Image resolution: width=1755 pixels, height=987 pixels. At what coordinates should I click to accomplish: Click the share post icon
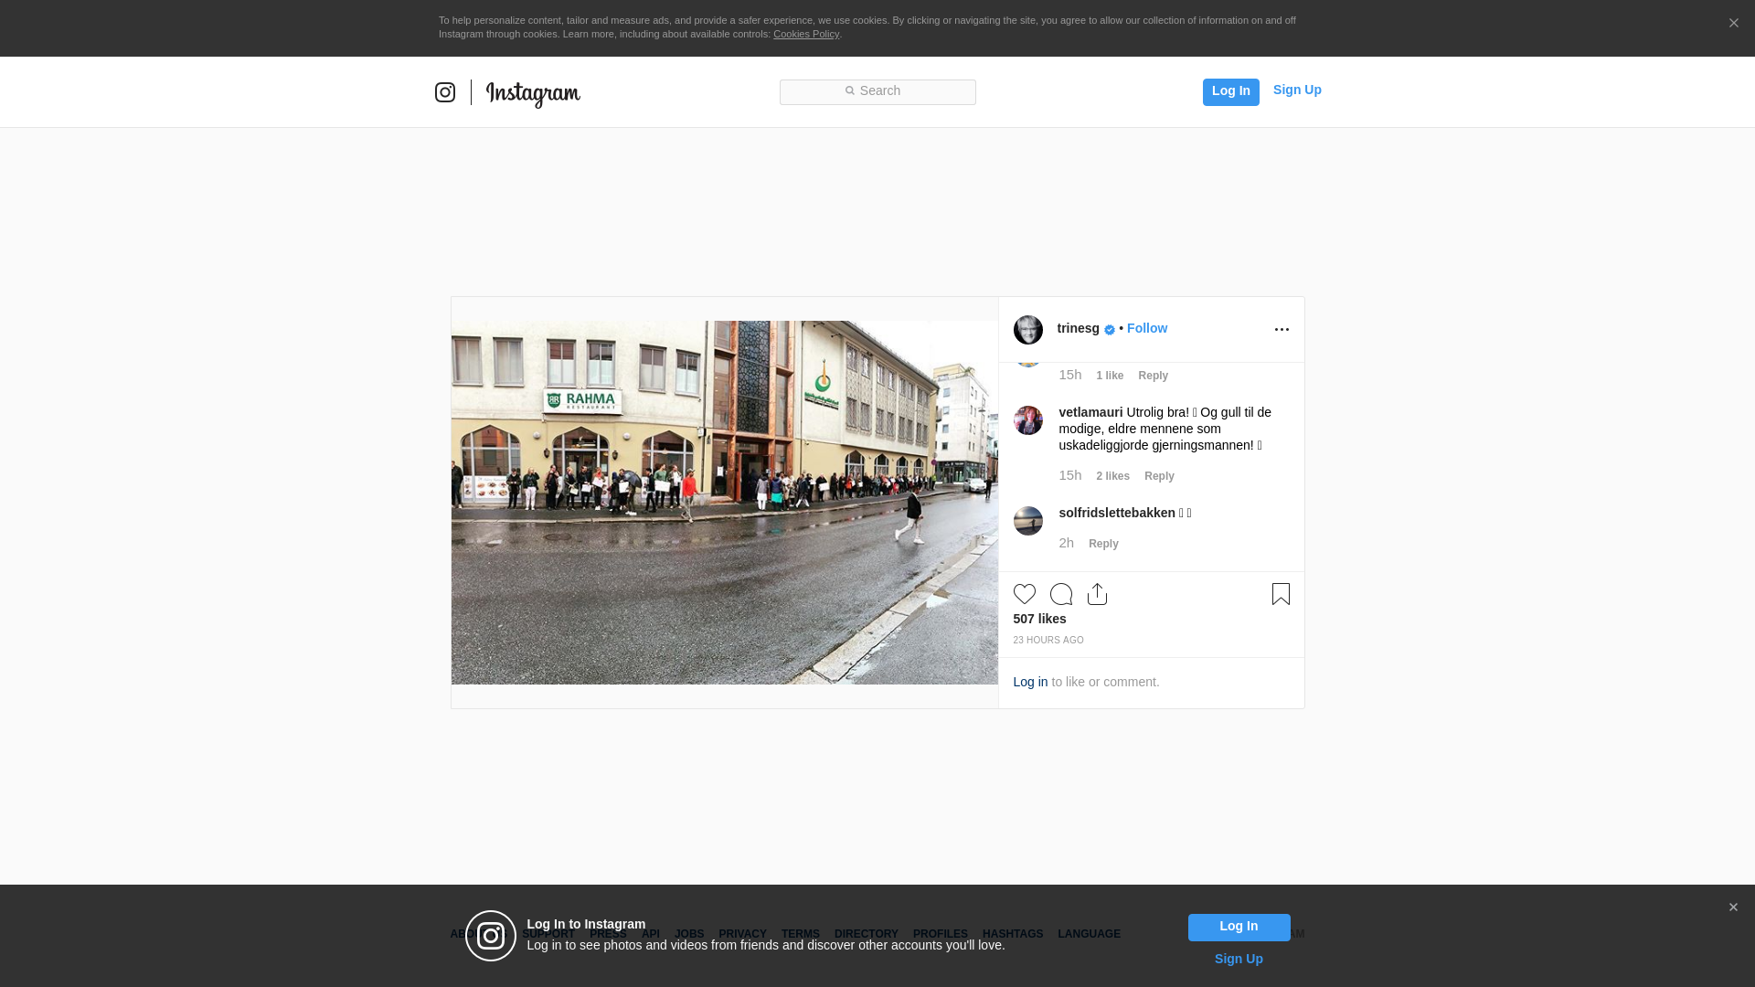coord(1097,594)
